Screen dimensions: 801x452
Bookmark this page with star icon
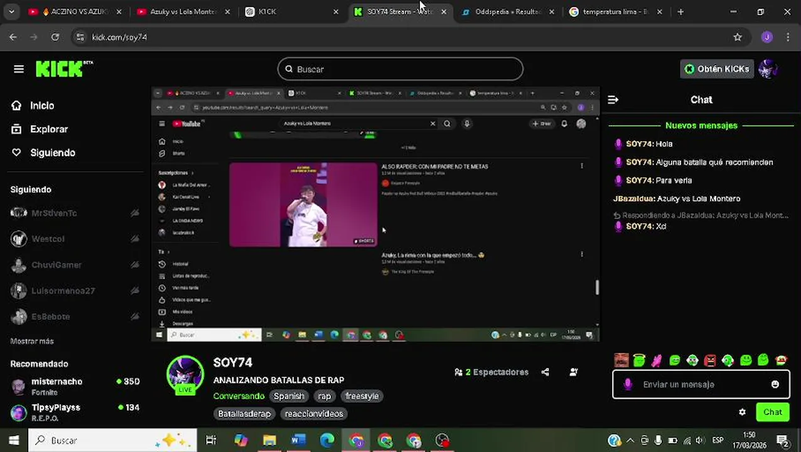coord(738,37)
